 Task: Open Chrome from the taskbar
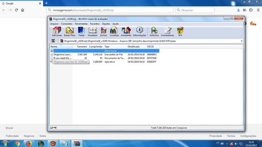click(17, 143)
